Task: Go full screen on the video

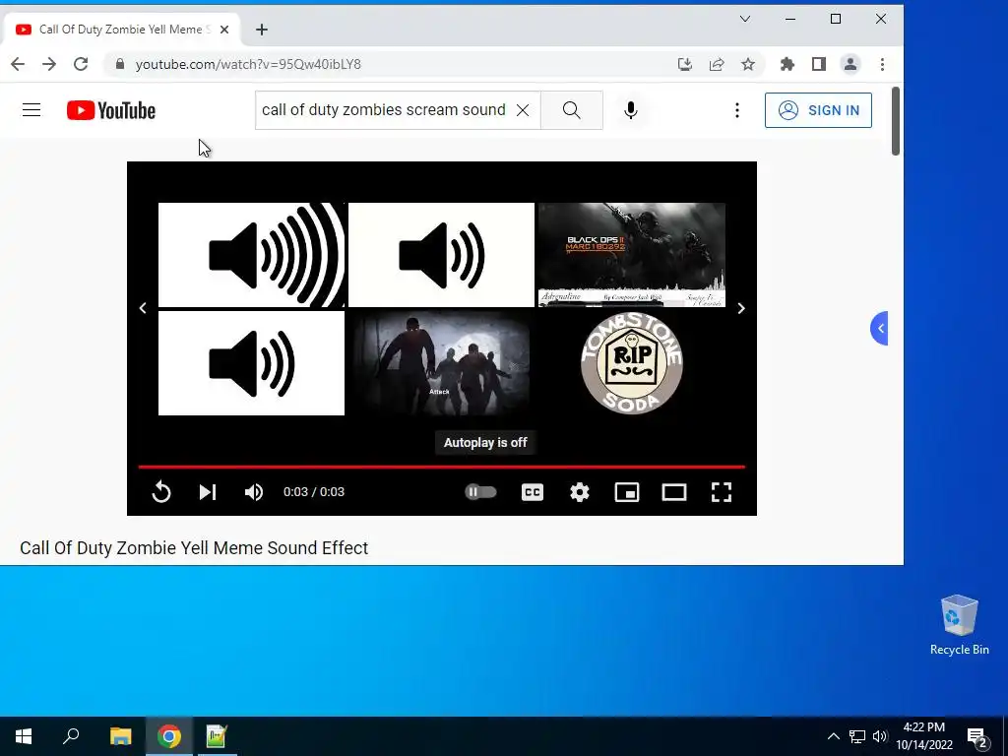Action: pos(722,492)
